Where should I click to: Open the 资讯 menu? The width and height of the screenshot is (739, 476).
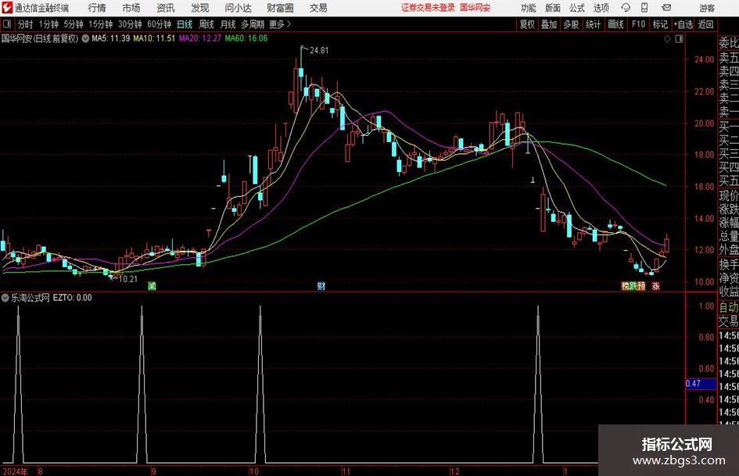coord(166,8)
